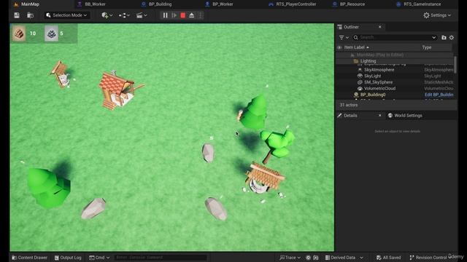The image size is (467, 262).
Task: Open the Output Log
Action: coord(68,258)
